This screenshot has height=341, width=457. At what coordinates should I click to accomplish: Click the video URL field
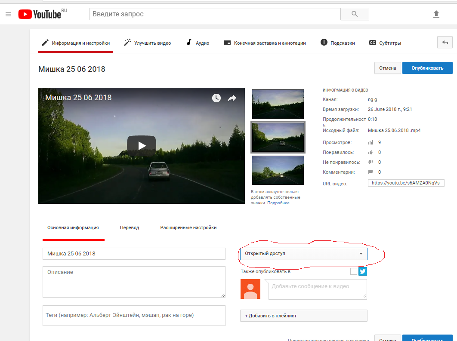pyautogui.click(x=406, y=183)
